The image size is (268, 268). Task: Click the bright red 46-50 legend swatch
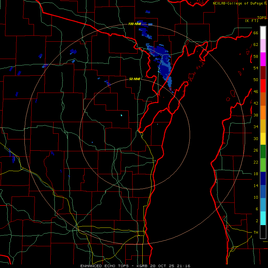pyautogui.click(x=263, y=86)
